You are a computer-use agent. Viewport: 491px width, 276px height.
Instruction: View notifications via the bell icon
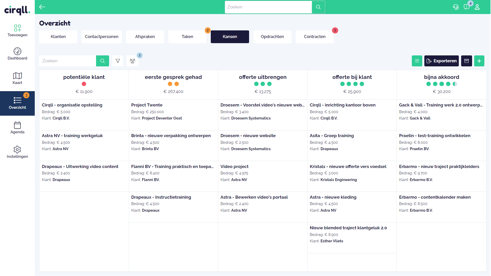(x=467, y=7)
